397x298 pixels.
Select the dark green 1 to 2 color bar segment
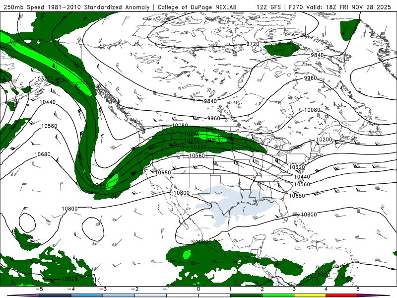tap(246, 296)
